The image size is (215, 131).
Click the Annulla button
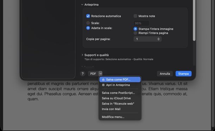click(x=165, y=74)
